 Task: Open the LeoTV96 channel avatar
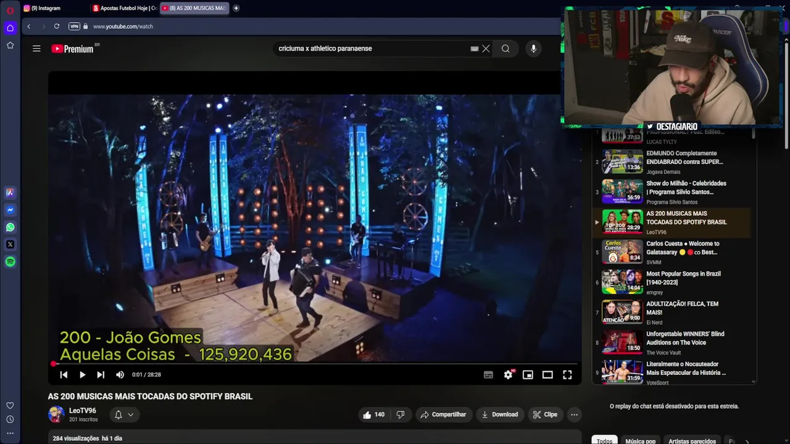coord(56,414)
